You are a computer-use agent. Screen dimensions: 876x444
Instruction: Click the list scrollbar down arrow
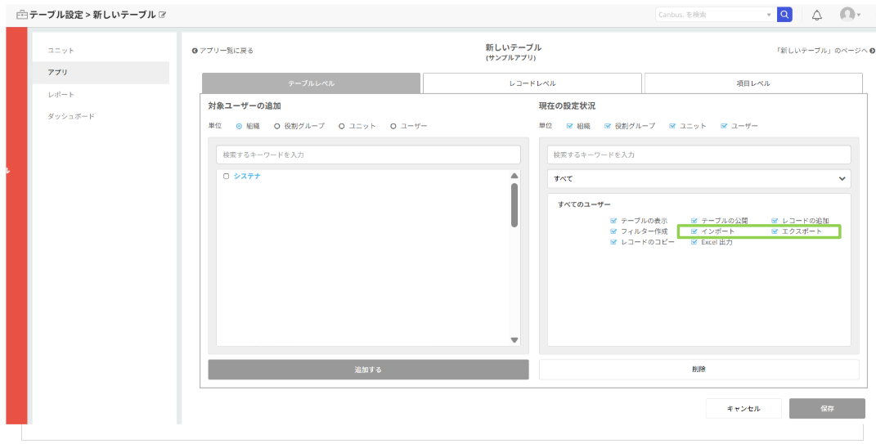point(514,340)
